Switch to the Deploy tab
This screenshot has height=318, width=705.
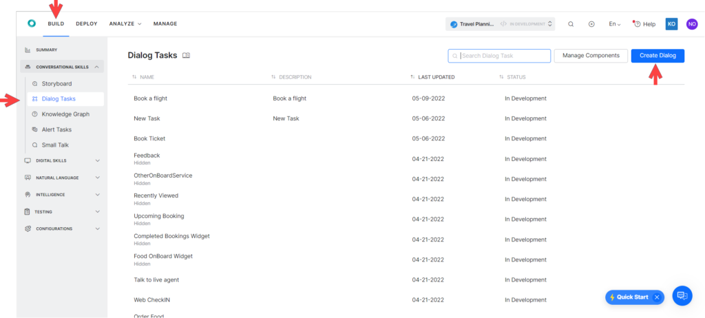(86, 23)
